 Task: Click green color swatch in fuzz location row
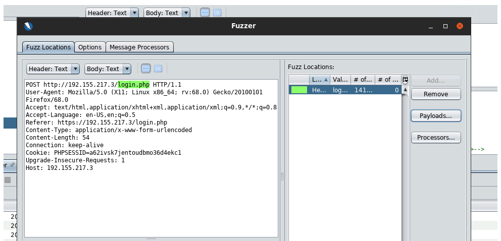pyautogui.click(x=299, y=90)
